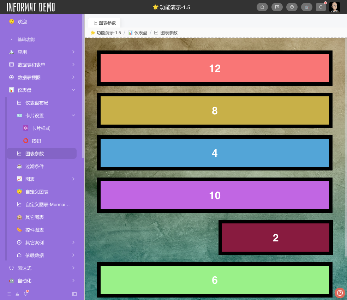The width and height of the screenshot is (347, 300).
Task: Click the red card showing 12
Action: pos(215,68)
